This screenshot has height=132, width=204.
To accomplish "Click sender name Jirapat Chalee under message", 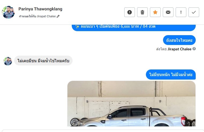I will (x=179, y=49).
